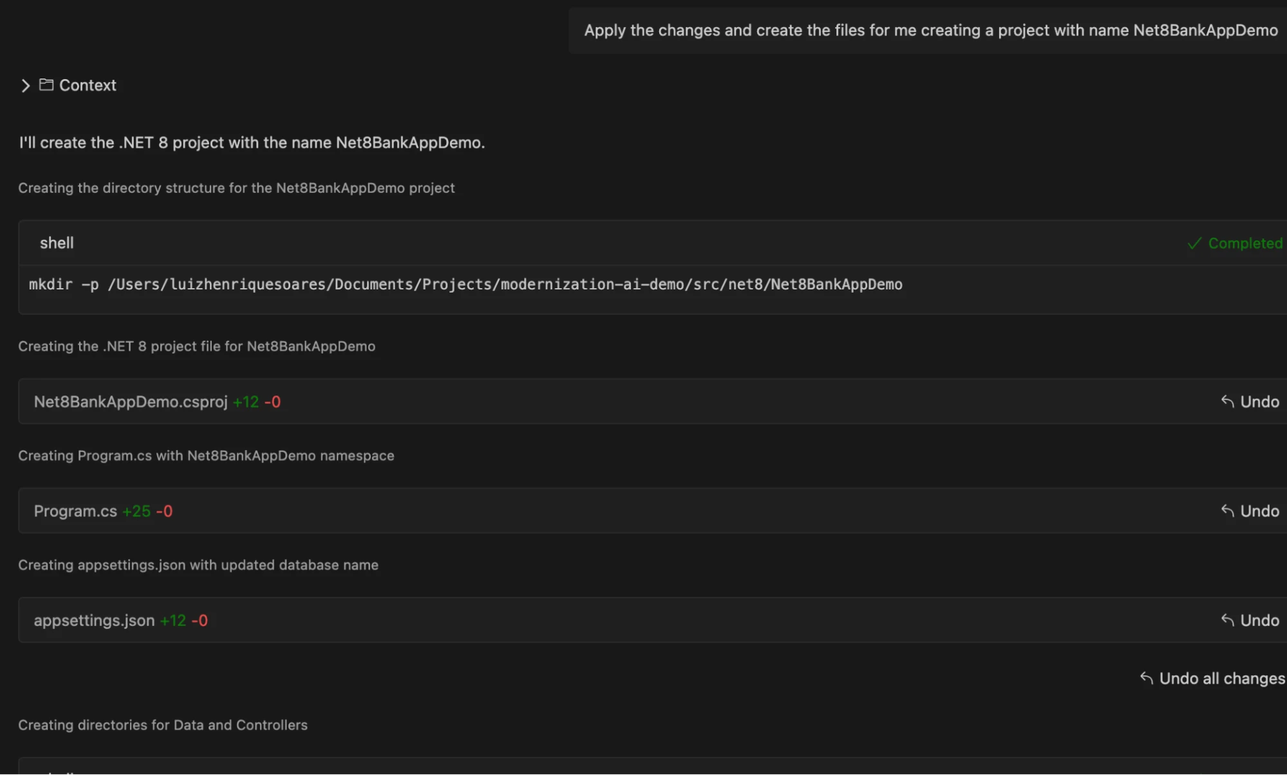1287x775 pixels.
Task: Click the shell block header
Action: (x=57, y=243)
